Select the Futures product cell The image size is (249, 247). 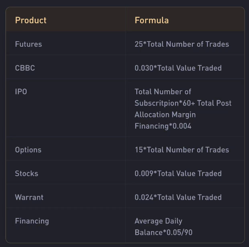point(28,44)
